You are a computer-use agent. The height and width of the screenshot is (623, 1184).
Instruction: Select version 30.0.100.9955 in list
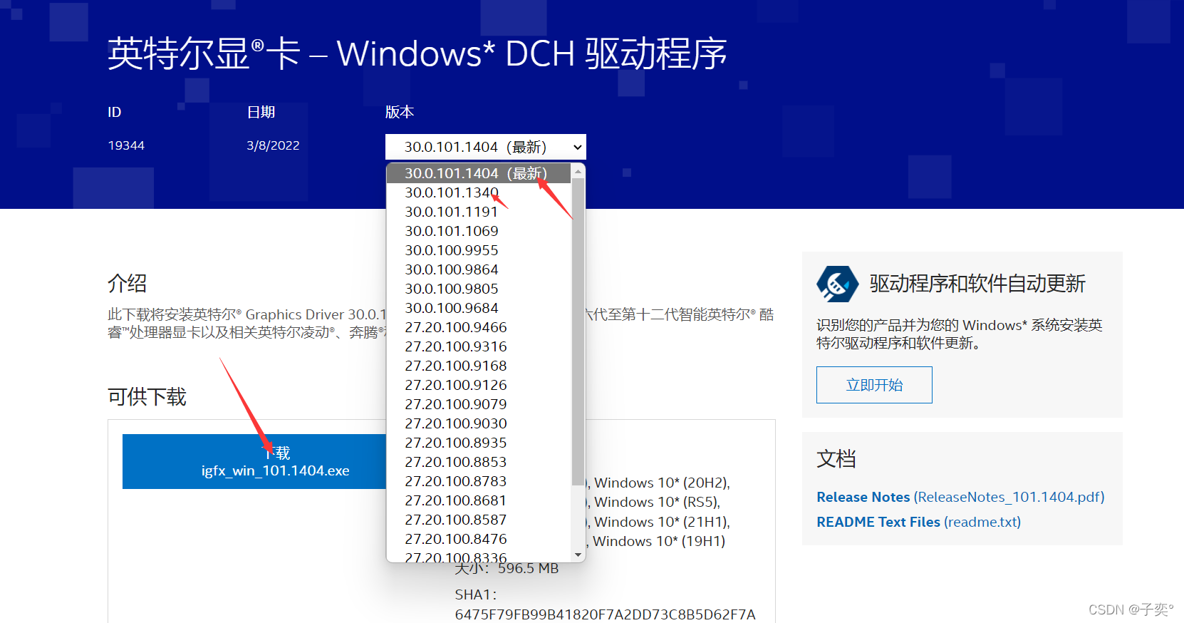click(479, 250)
